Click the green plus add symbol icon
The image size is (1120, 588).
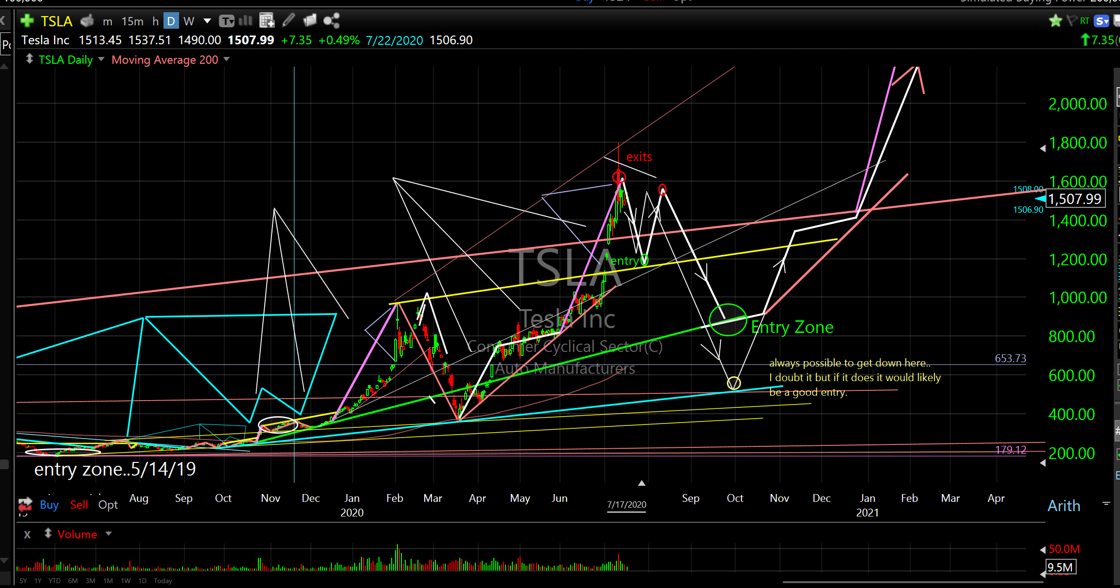coord(27,21)
